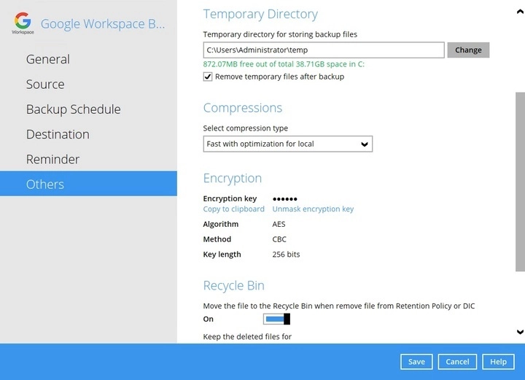Click scroll up arrow at top right
Image resolution: width=525 pixels, height=380 pixels.
[x=519, y=11]
